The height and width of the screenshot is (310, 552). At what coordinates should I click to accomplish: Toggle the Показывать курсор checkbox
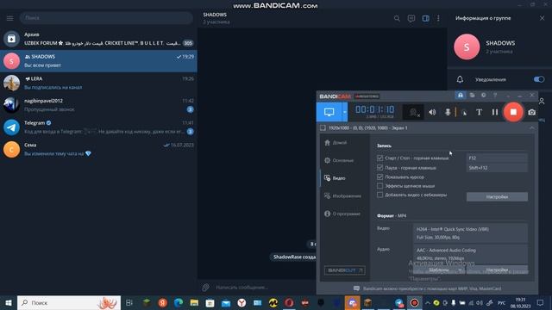(x=379, y=177)
